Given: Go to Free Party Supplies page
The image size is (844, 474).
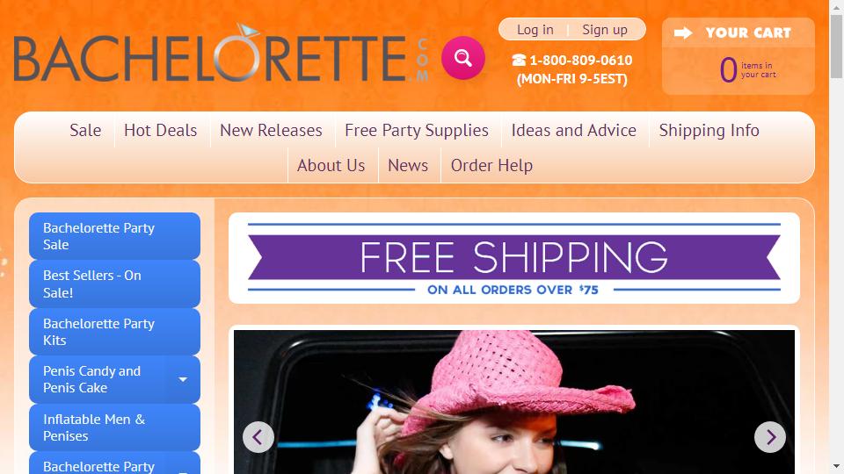Looking at the screenshot, I should (x=417, y=130).
